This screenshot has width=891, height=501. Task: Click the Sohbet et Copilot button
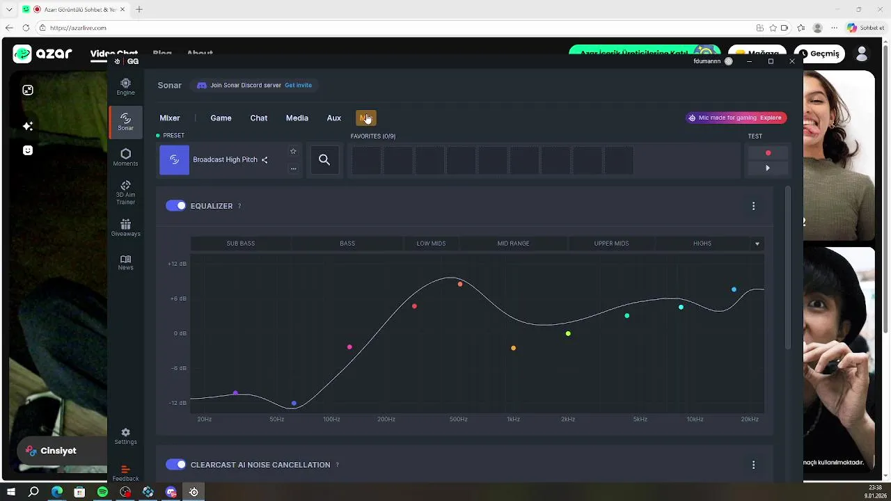[x=866, y=28]
